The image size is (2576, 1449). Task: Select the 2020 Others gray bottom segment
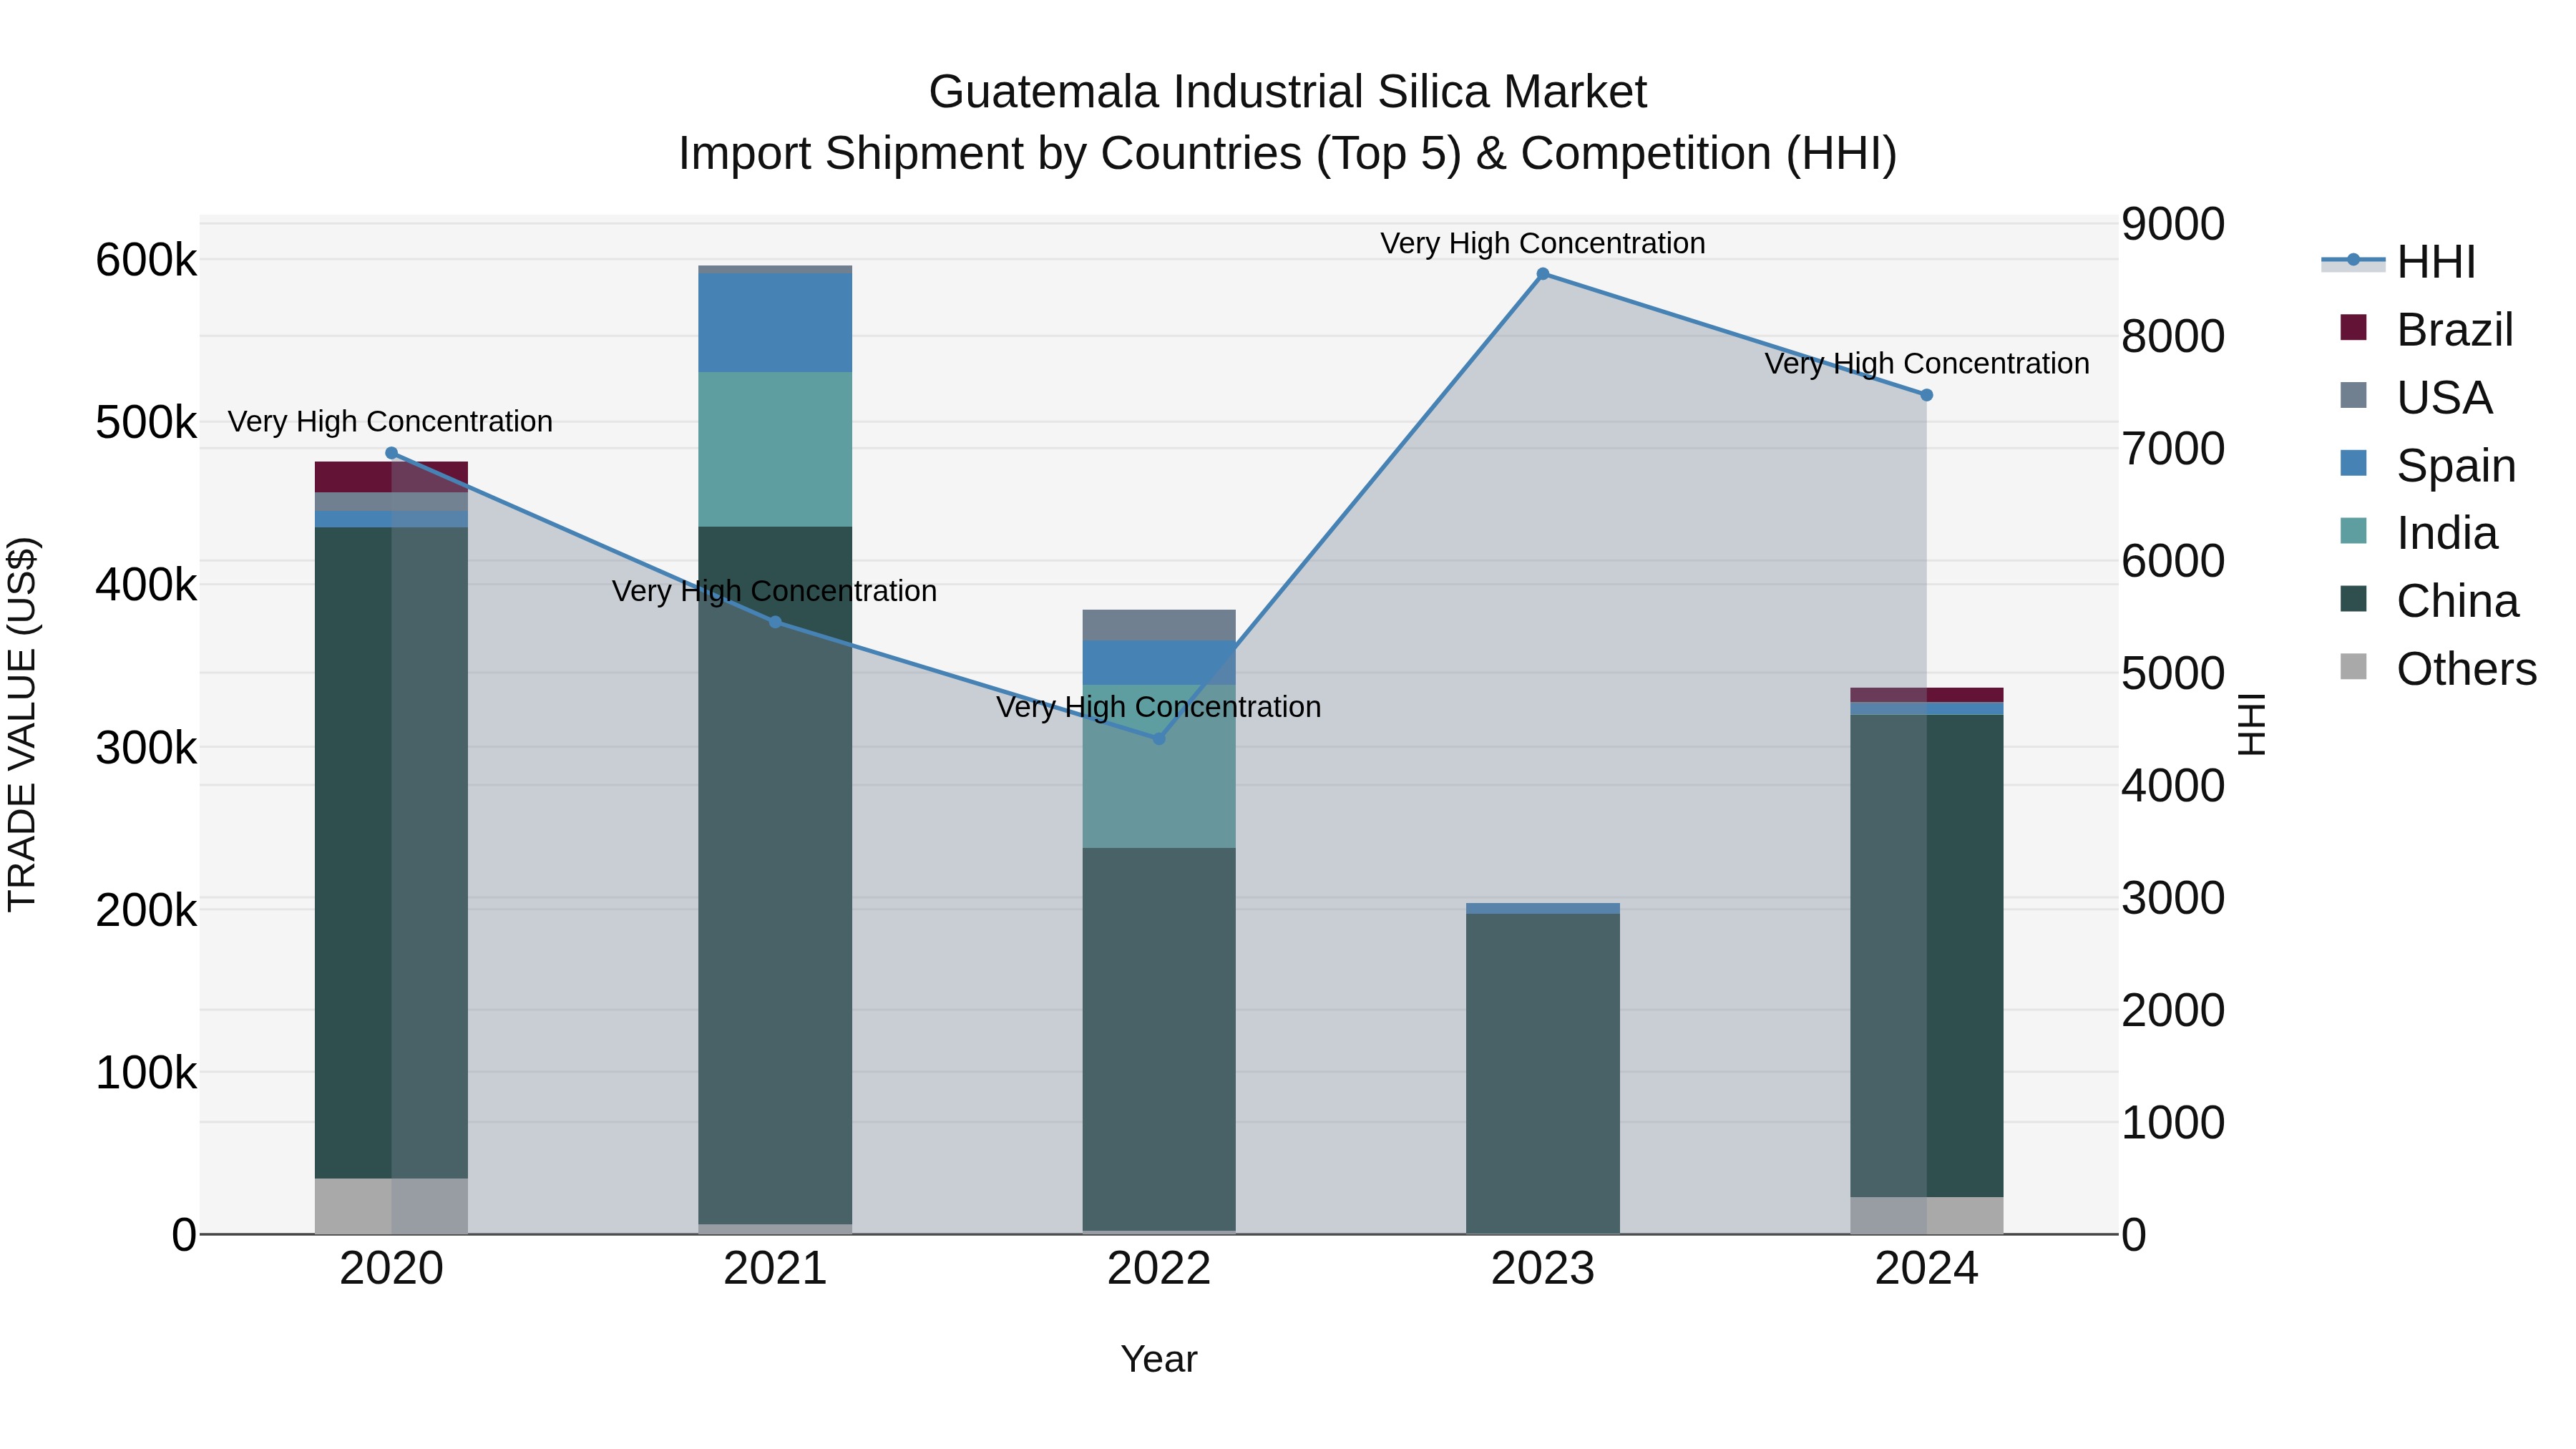click(391, 1206)
